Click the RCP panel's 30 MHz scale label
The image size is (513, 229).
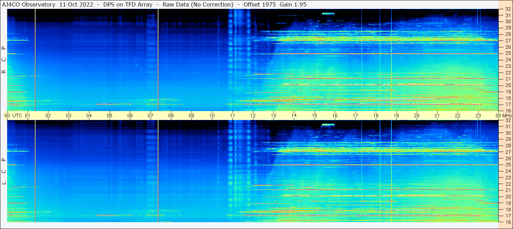(508, 21)
